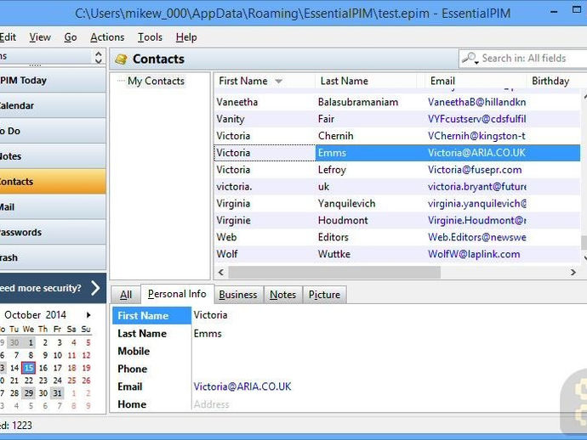Open the Actions menu
This screenshot has height=440, width=587.
107,37
